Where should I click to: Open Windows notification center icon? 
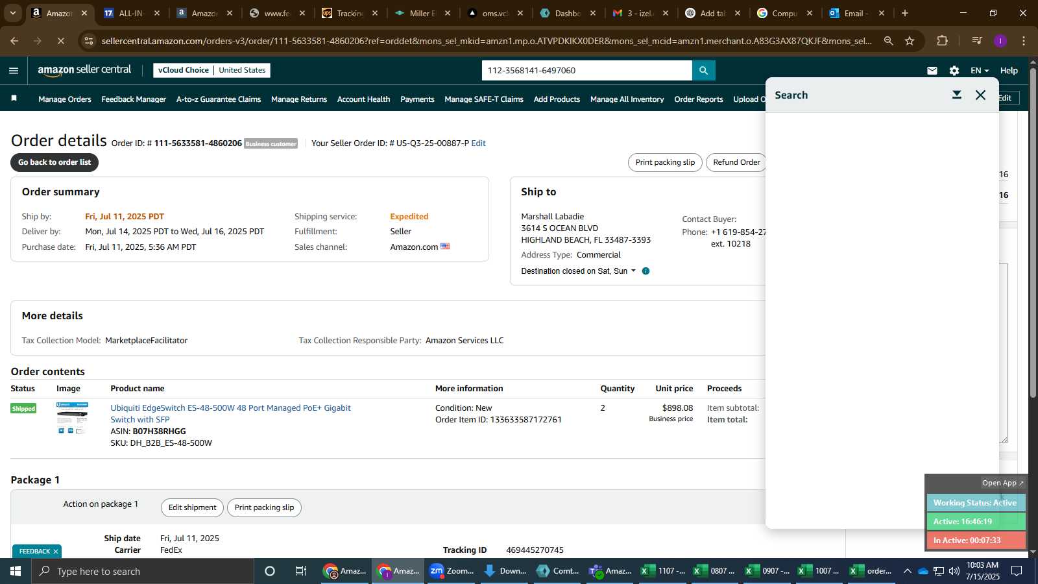coord(1017,571)
